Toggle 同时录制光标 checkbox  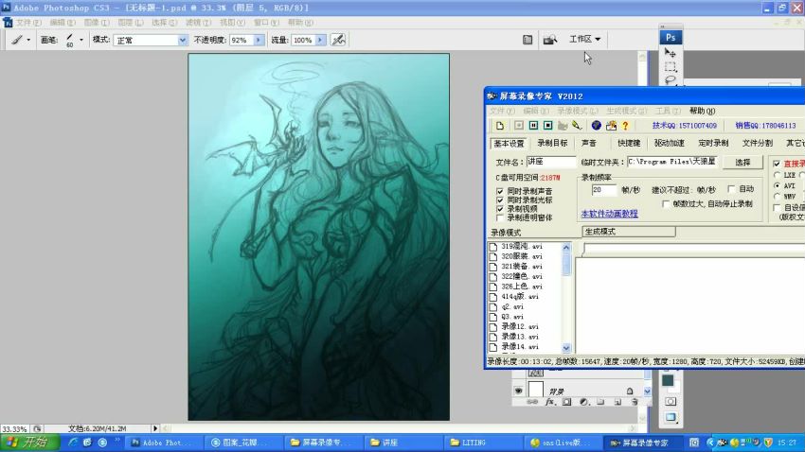[500, 200]
